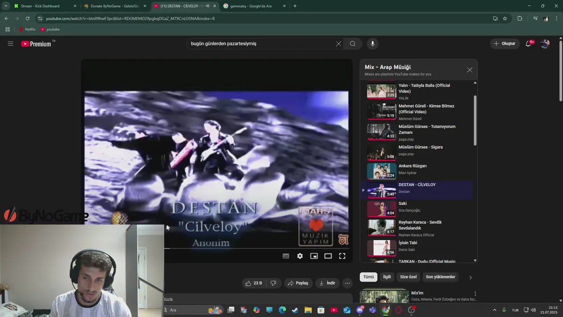Open the Oluştur create button
This screenshot has width=563, height=317.
(x=505, y=44)
